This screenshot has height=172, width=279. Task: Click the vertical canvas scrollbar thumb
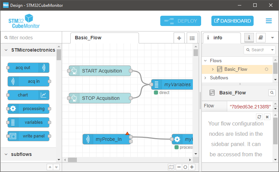click(196, 53)
